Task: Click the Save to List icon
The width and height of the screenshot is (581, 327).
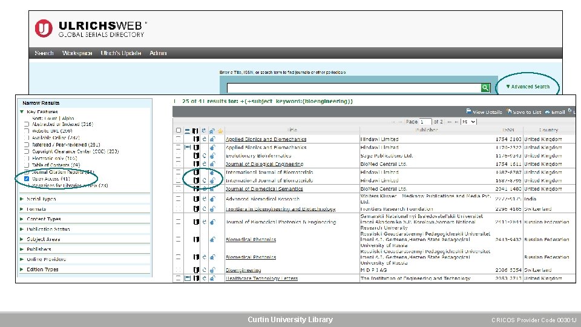Action: (x=509, y=111)
